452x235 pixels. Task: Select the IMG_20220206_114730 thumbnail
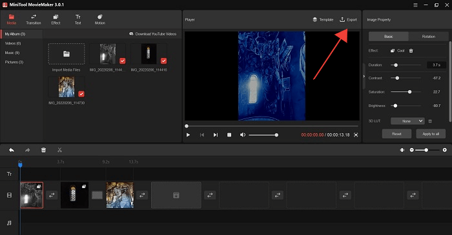coord(67,87)
